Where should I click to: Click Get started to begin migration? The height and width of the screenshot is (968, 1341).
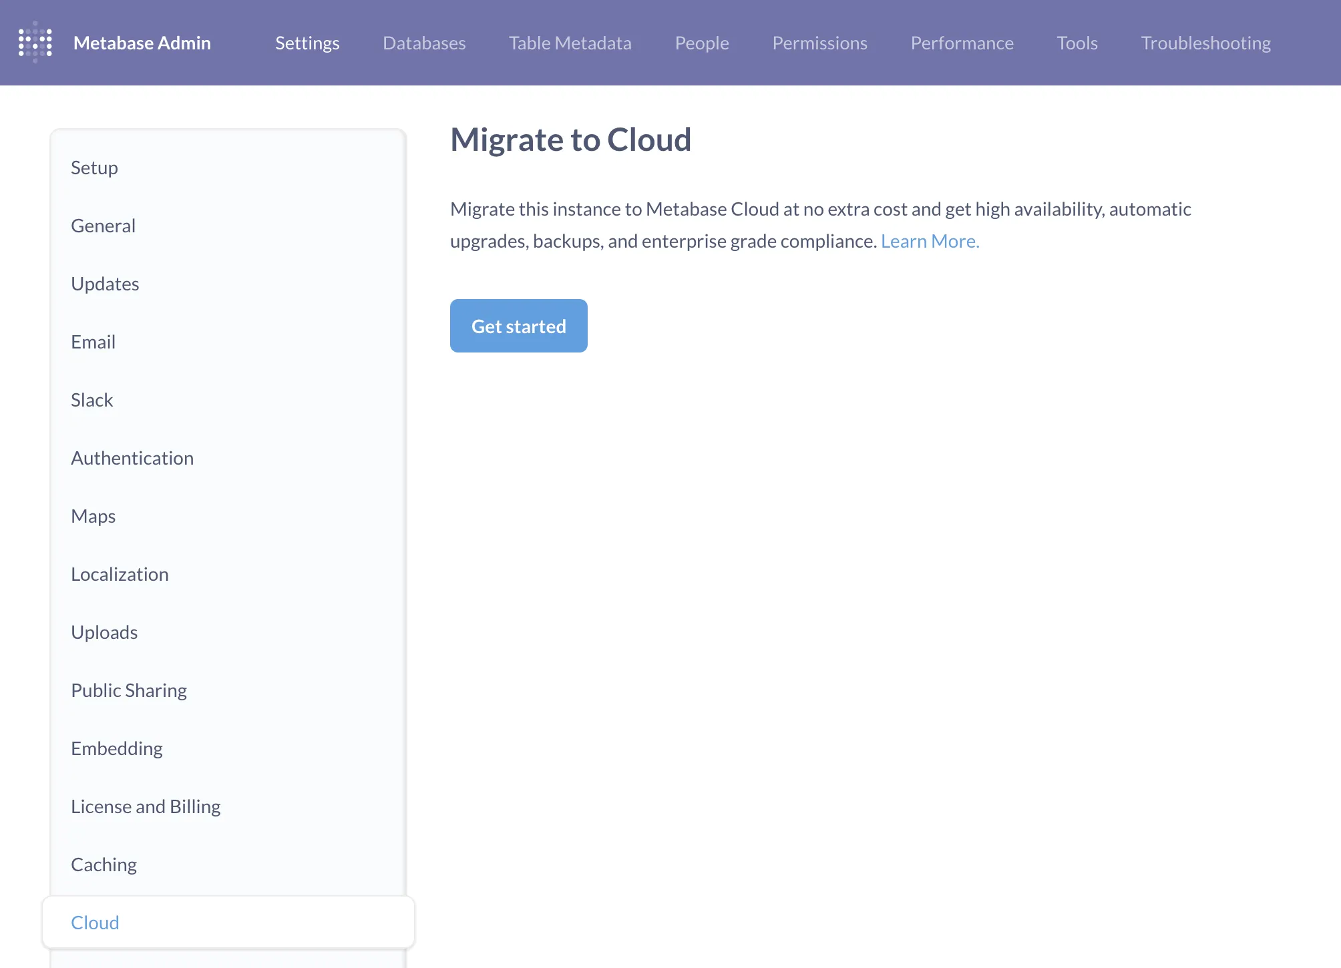(518, 326)
